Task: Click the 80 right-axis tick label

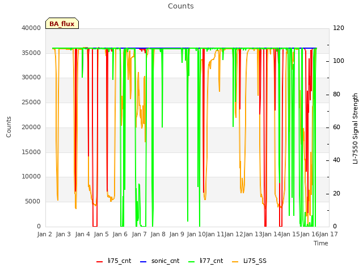Action: click(336, 95)
